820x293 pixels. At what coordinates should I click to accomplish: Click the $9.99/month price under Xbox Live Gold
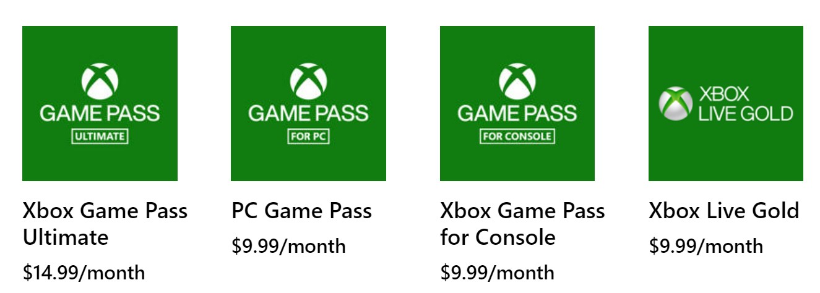pyautogui.click(x=706, y=246)
